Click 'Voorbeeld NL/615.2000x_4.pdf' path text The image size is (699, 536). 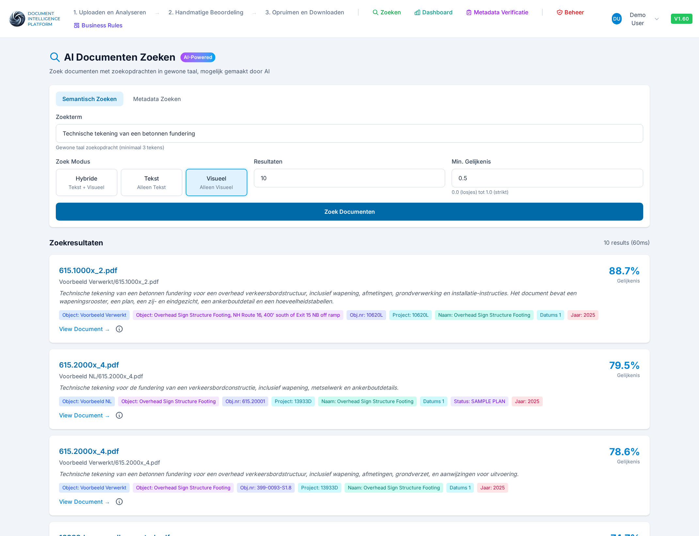click(101, 376)
